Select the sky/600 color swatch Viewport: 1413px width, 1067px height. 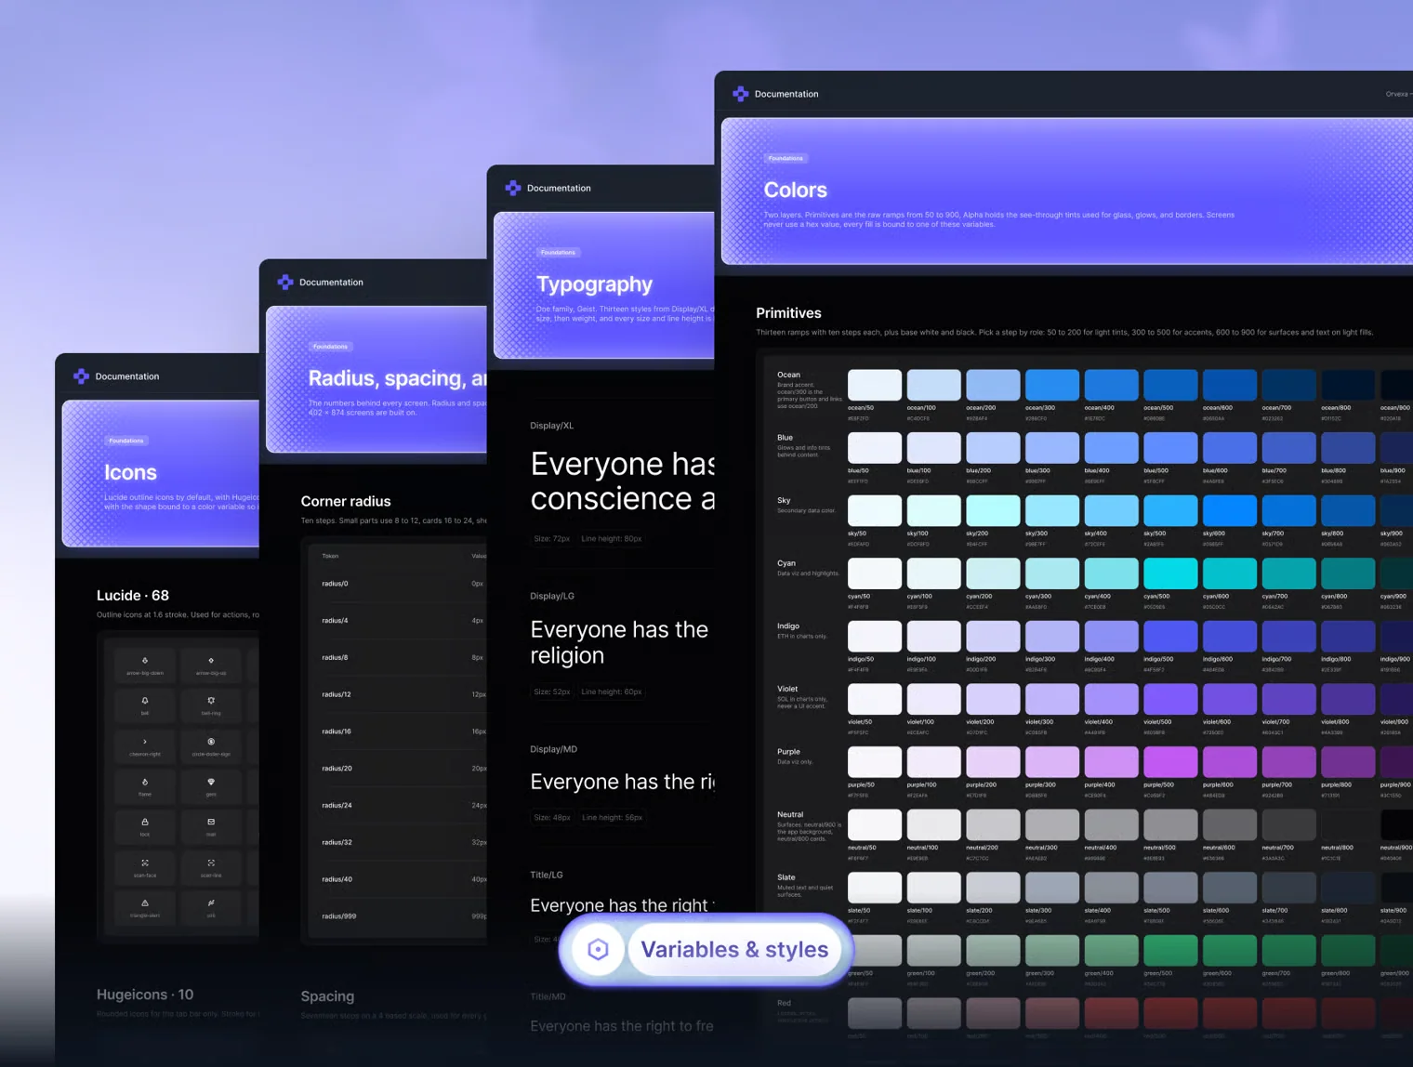1230,510
